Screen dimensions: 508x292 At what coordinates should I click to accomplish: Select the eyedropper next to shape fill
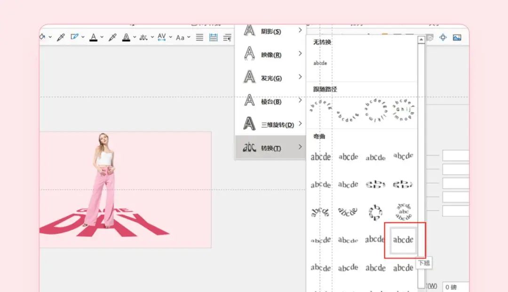click(x=61, y=37)
